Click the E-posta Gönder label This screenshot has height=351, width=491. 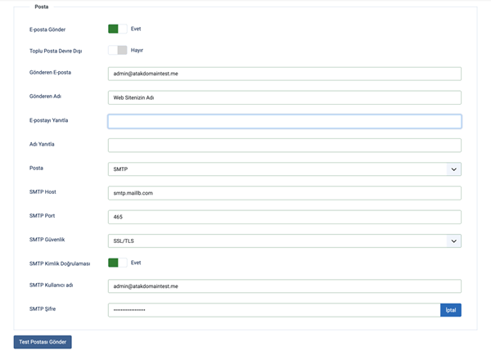(x=47, y=29)
